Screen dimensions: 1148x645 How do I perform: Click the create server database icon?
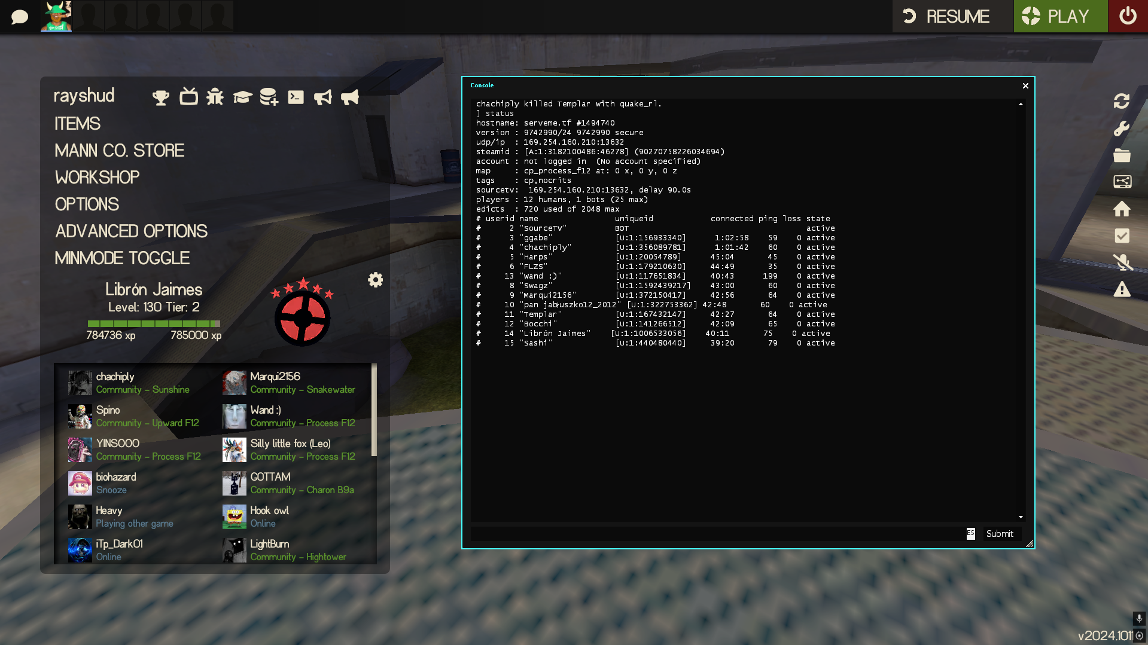269,97
